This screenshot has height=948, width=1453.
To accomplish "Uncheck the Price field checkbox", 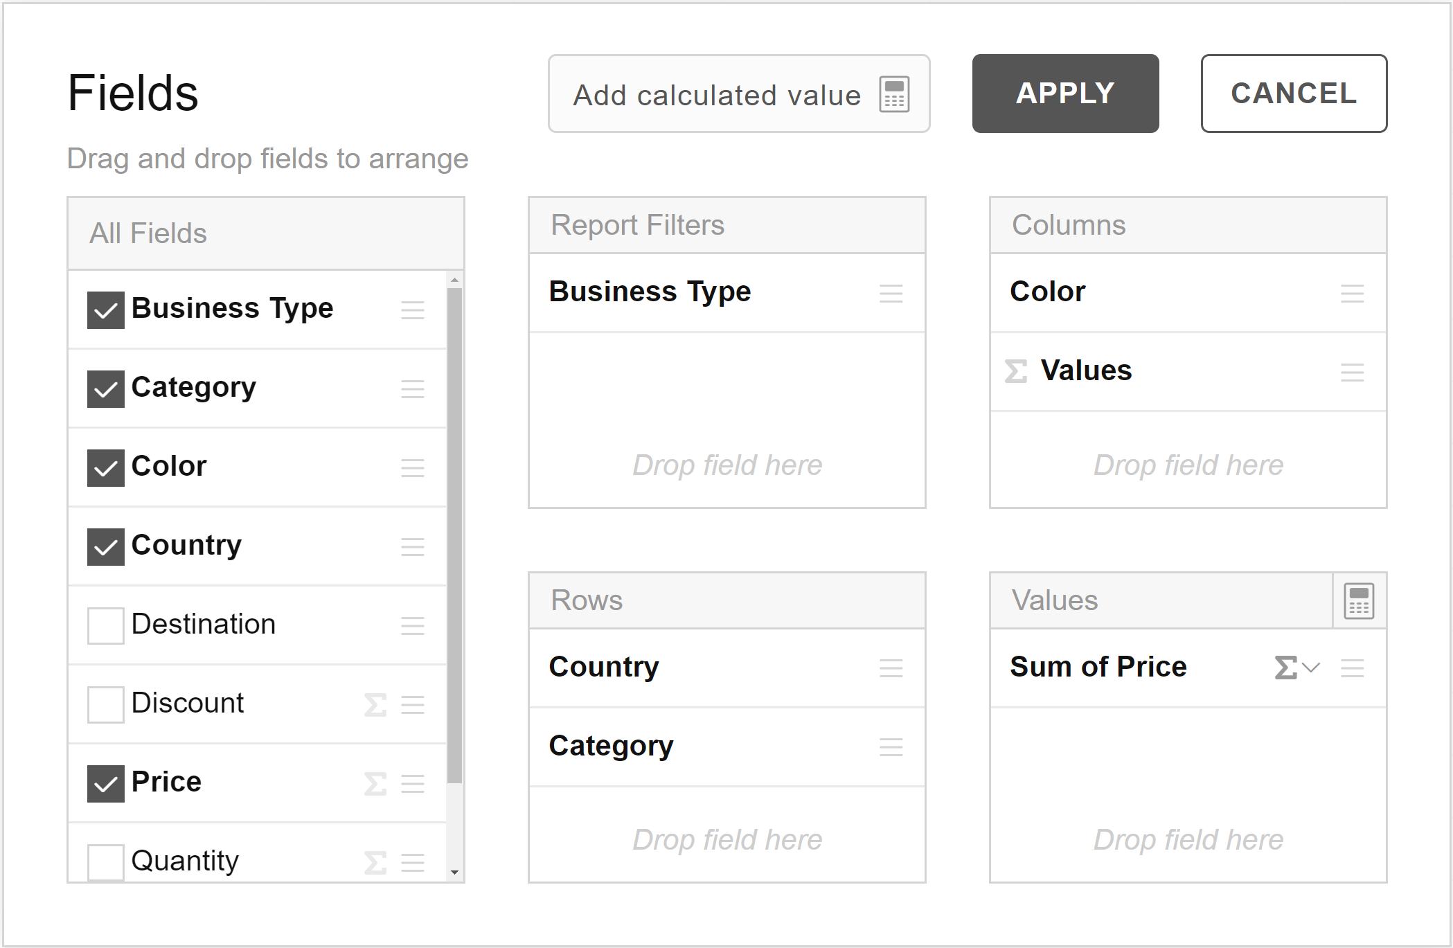I will pos(106,784).
